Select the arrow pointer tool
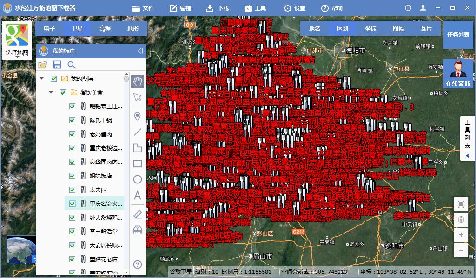Image resolution: width=476 pixels, height=278 pixels. pyautogui.click(x=138, y=97)
